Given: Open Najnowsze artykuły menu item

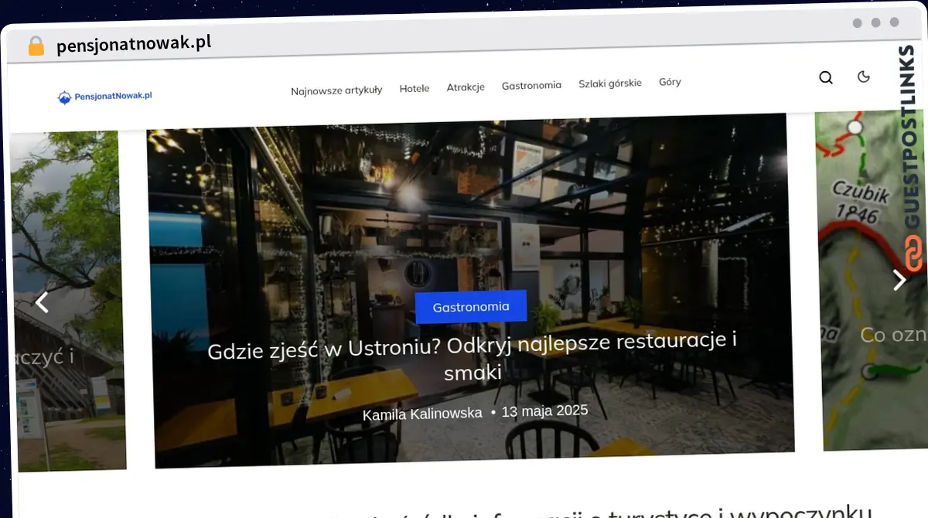Looking at the screenshot, I should coord(336,90).
